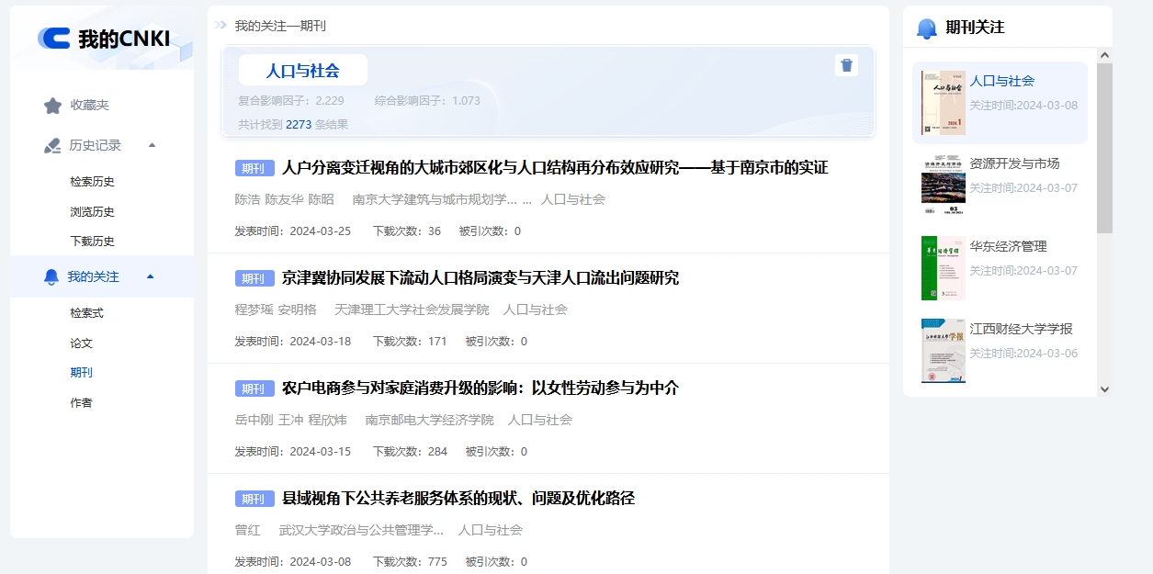Click the star icon beside 收藏夹
1153x574 pixels.
tap(52, 106)
